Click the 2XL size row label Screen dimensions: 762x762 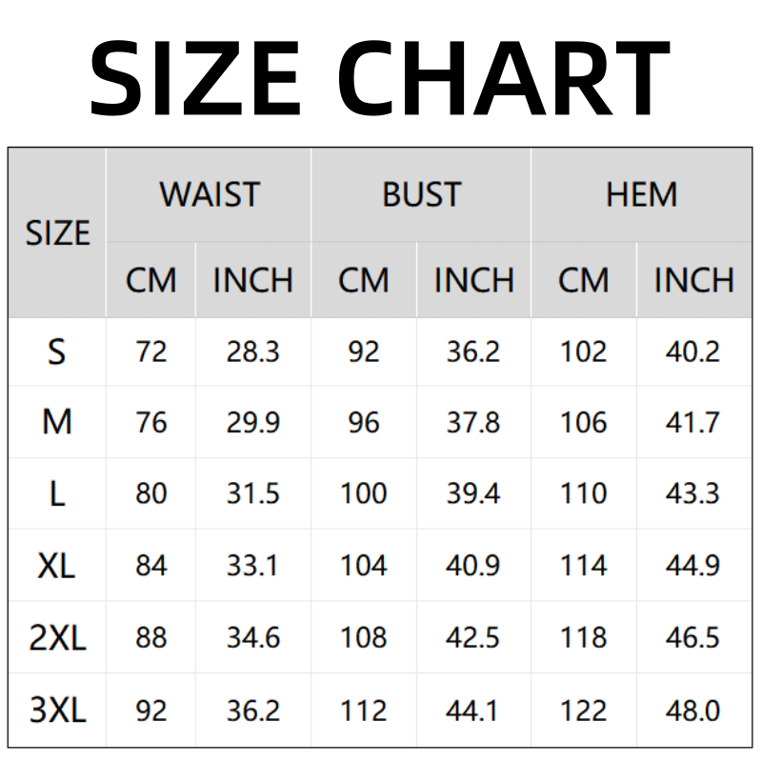pyautogui.click(x=57, y=637)
